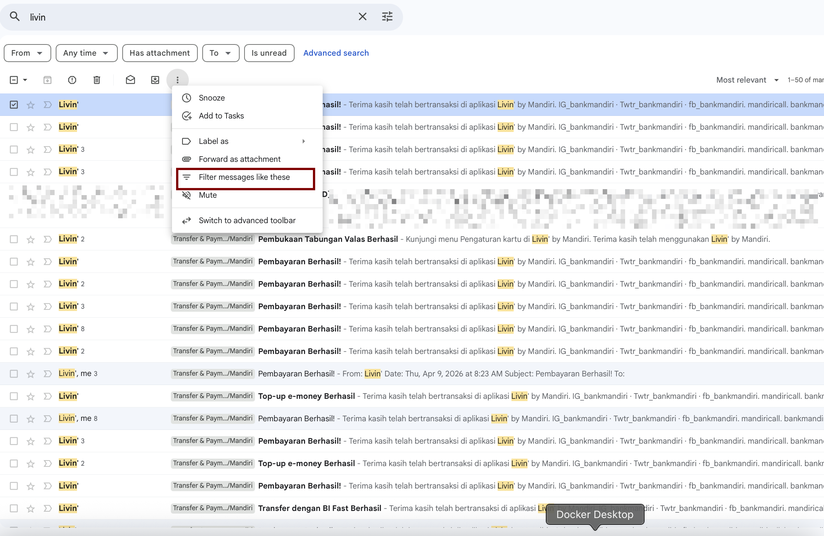Open the Most relevant sort dropdown
The width and height of the screenshot is (824, 536).
point(747,80)
